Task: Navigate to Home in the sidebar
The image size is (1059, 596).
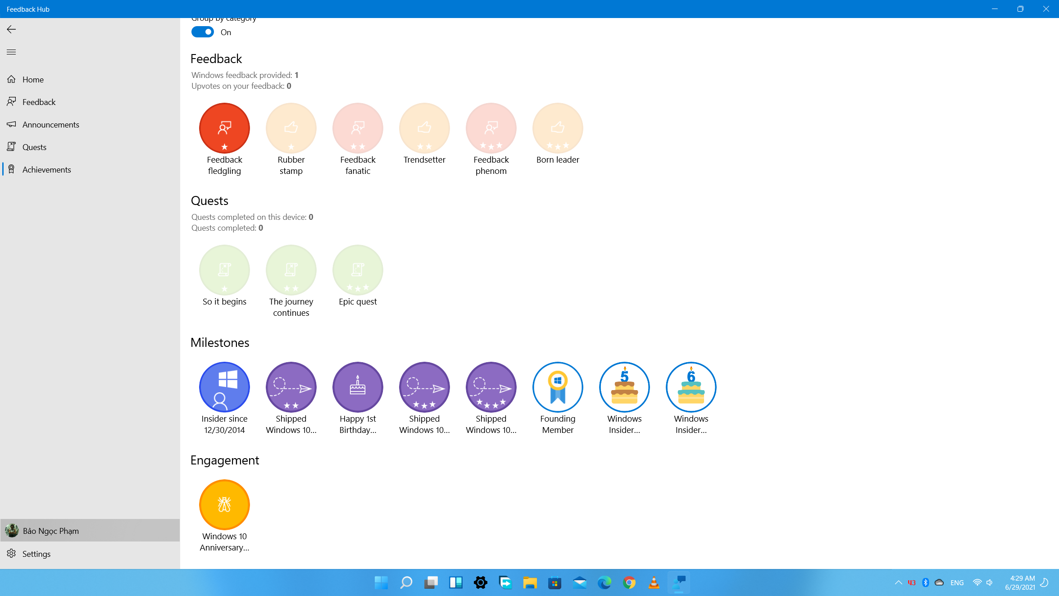Action: pos(90,79)
